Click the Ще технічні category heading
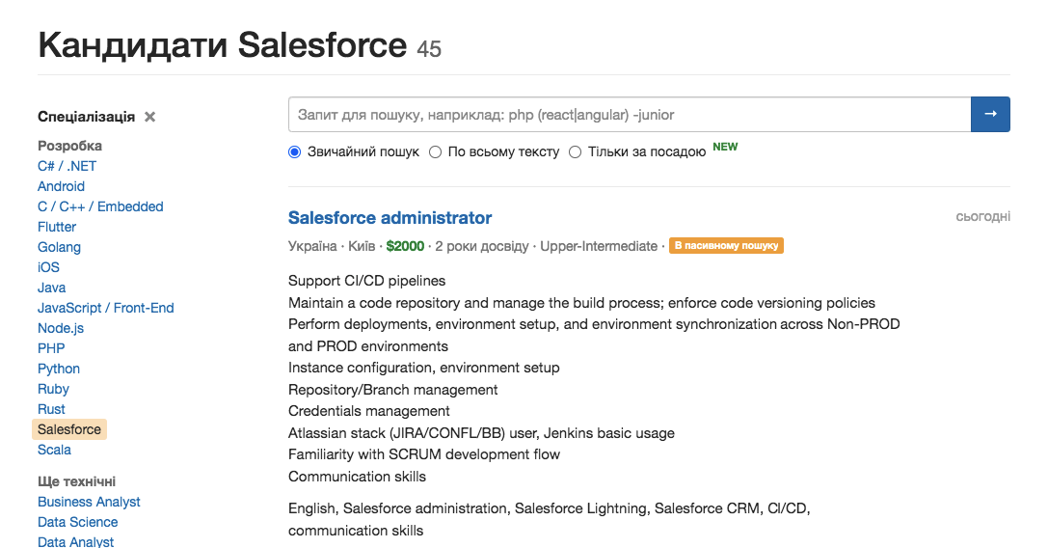Viewport: 1048px width, 548px height. [x=76, y=481]
